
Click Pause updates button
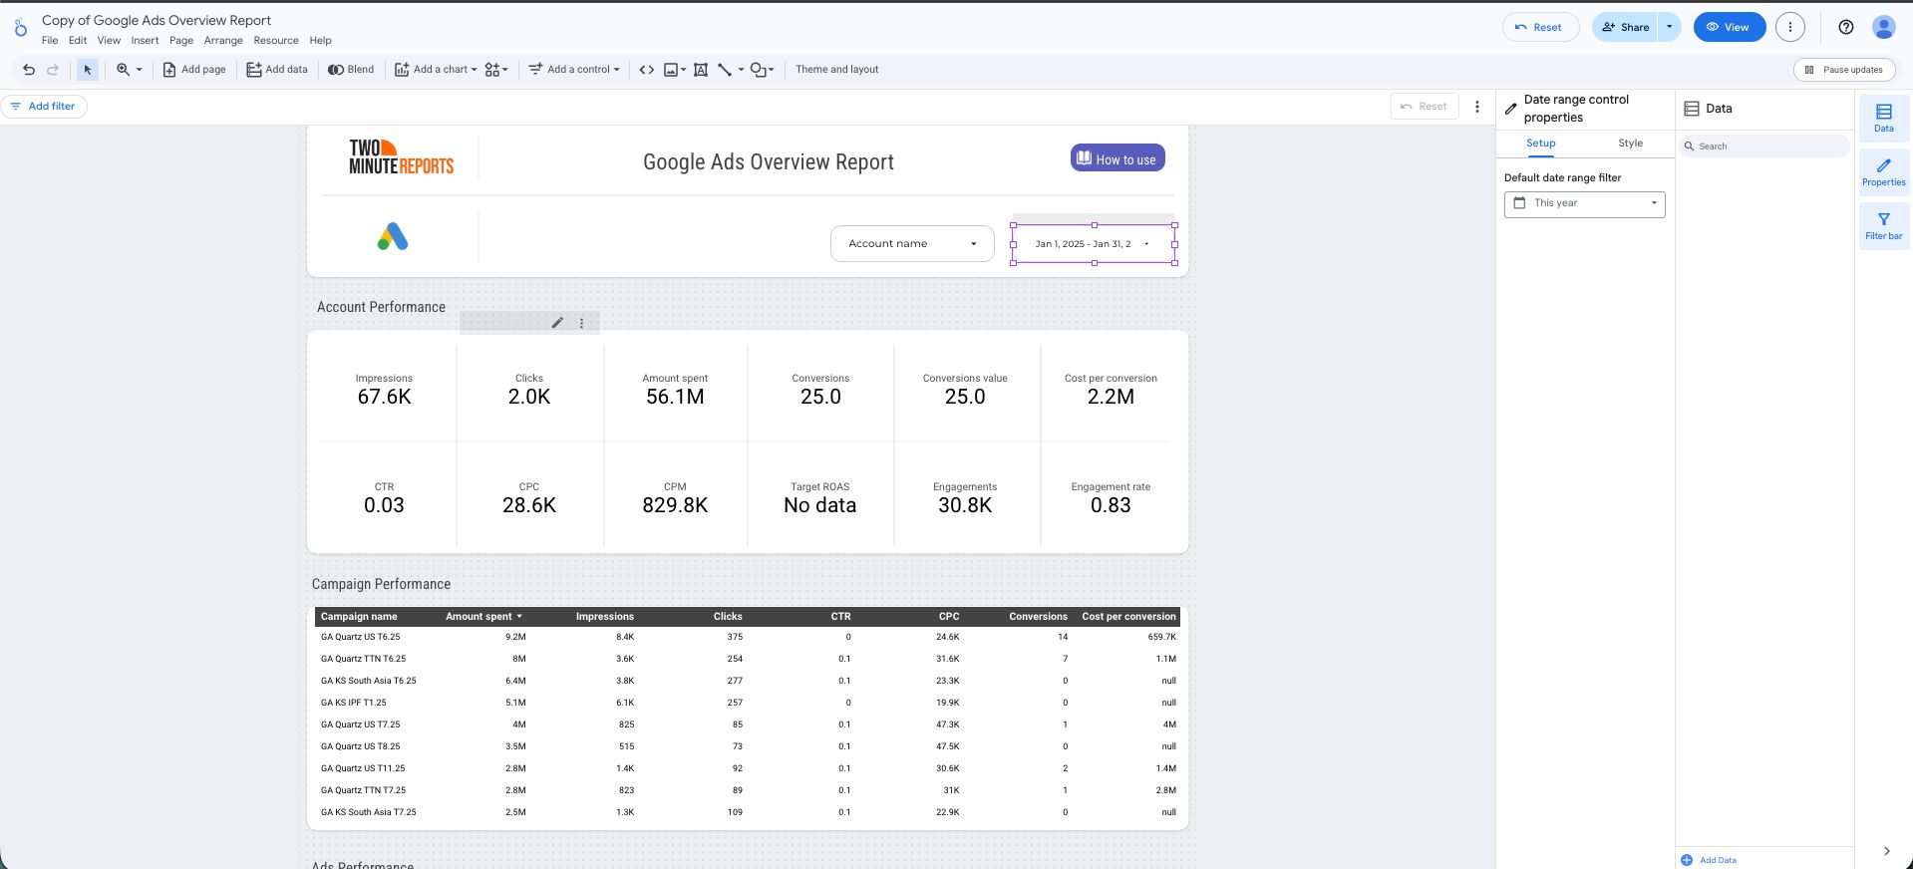point(1845,70)
